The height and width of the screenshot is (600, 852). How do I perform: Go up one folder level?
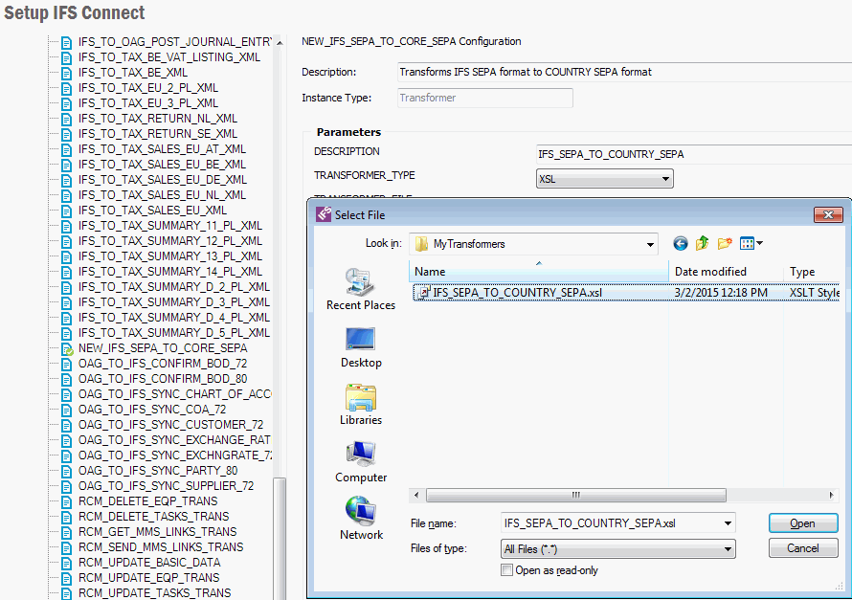[x=703, y=244]
